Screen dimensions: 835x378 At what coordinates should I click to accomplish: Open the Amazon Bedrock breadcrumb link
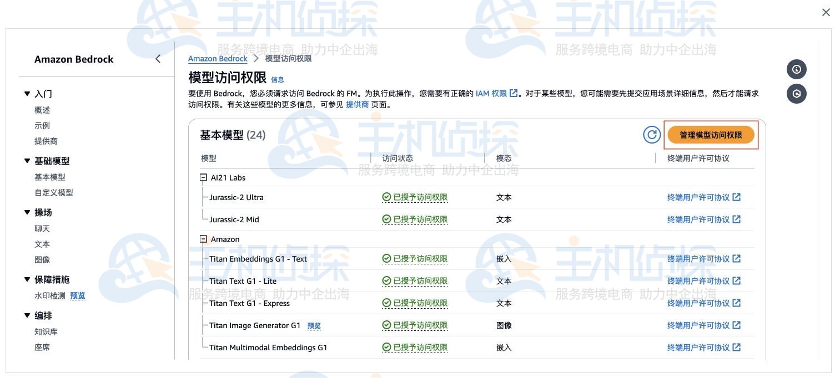pos(217,58)
